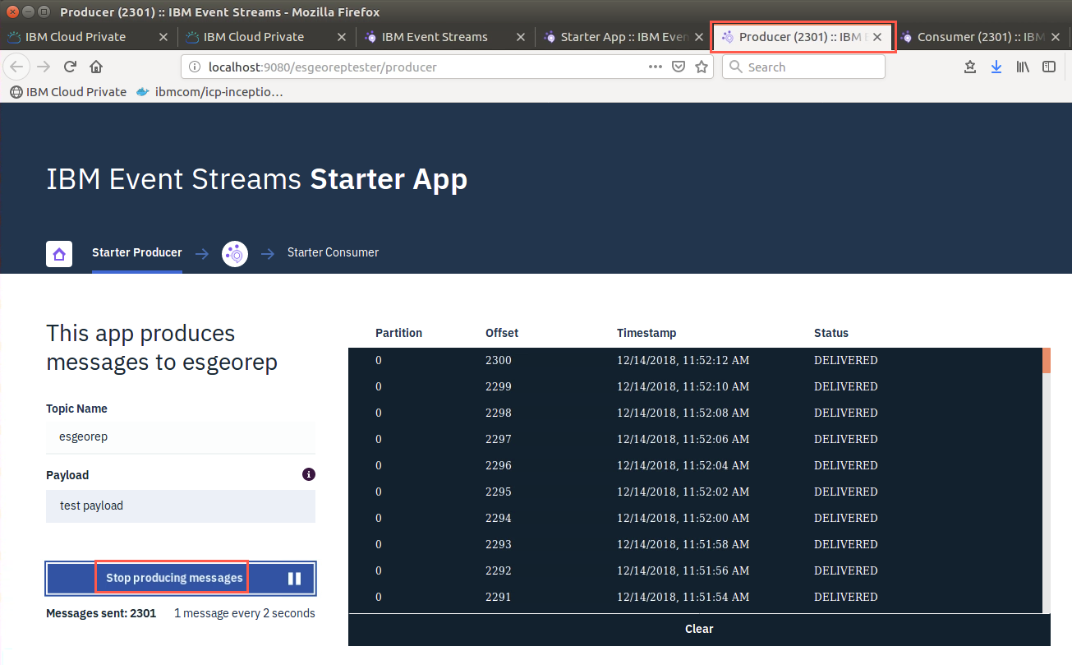Select offset 2299 in the table
This screenshot has width=1072, height=665.
499,386
